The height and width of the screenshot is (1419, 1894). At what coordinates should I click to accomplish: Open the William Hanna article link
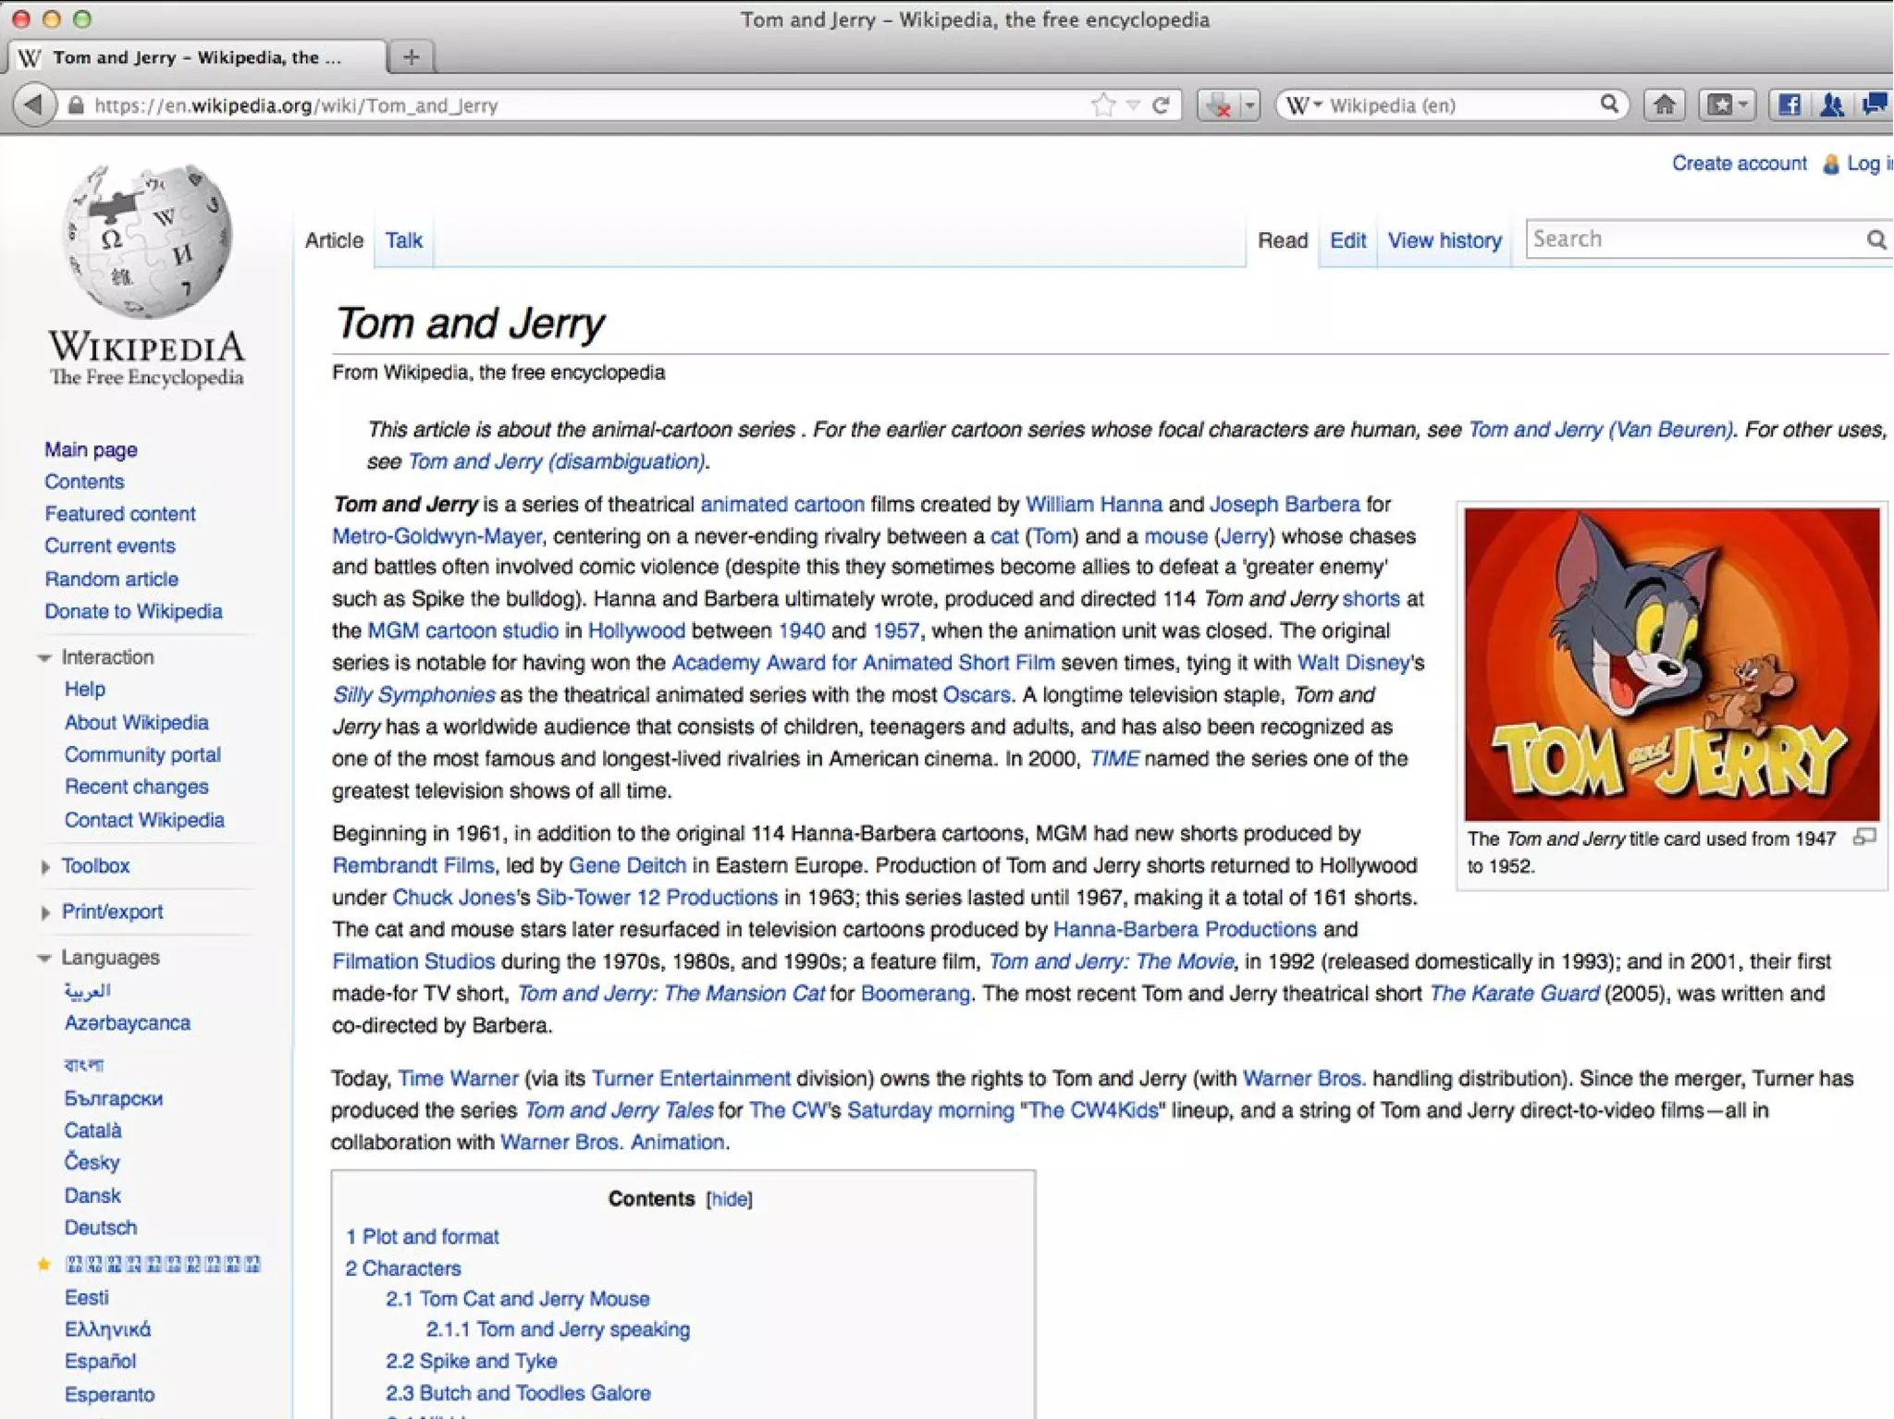(1093, 505)
